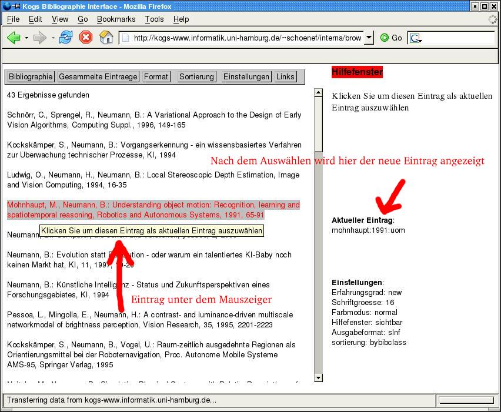The width and height of the screenshot is (501, 412).
Task: Select the Pessoa, Mingolla, Neumann 1995 entry
Action: (150, 320)
